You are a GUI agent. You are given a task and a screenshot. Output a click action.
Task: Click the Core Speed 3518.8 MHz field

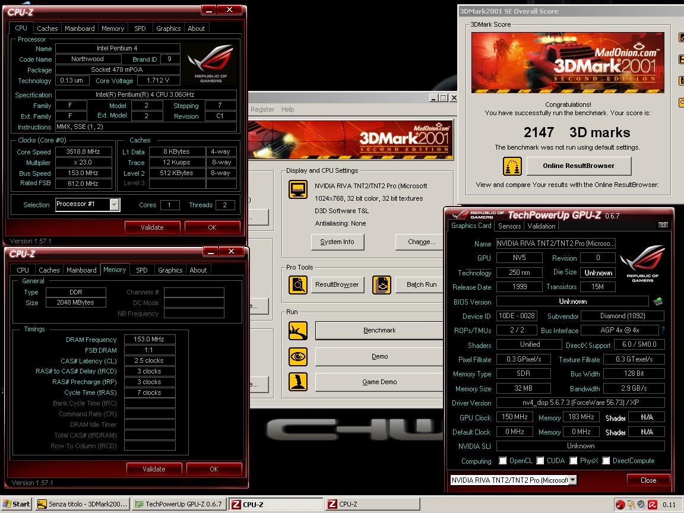[83, 152]
